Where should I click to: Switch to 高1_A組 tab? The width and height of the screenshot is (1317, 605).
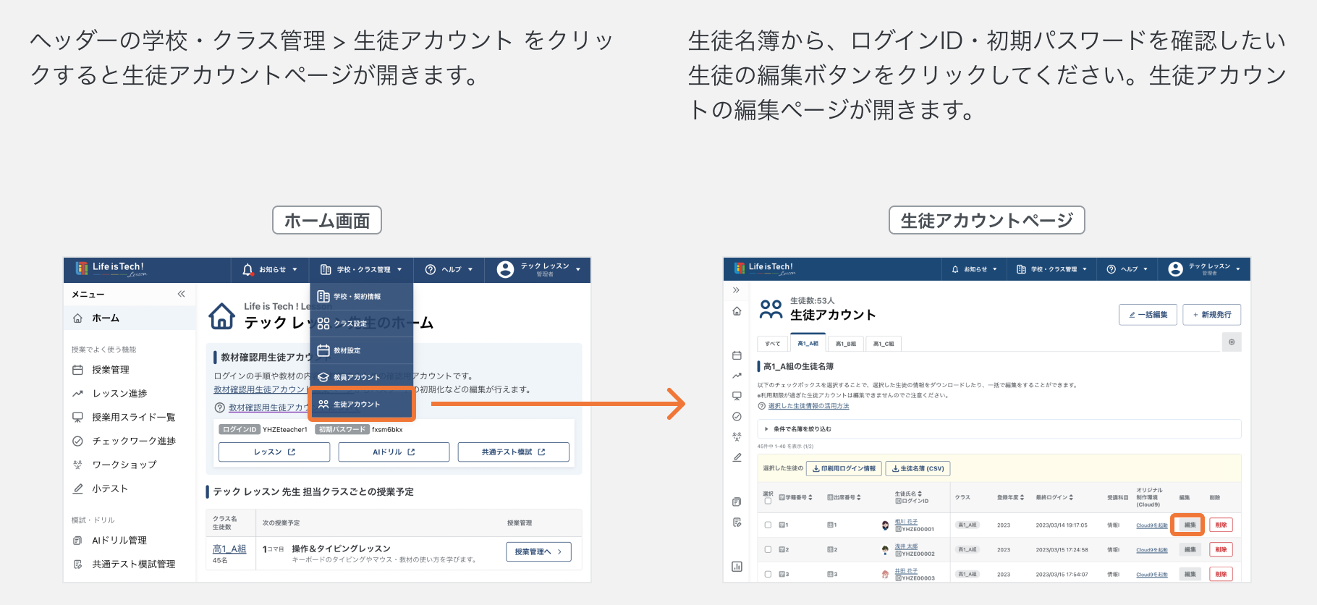808,344
